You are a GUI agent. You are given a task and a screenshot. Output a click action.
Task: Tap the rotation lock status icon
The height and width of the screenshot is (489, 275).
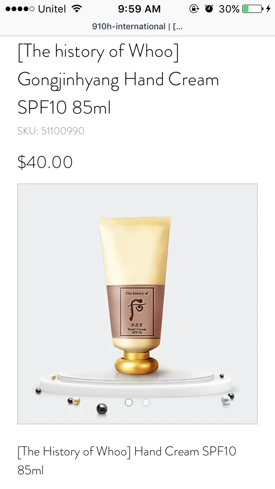pyautogui.click(x=194, y=9)
